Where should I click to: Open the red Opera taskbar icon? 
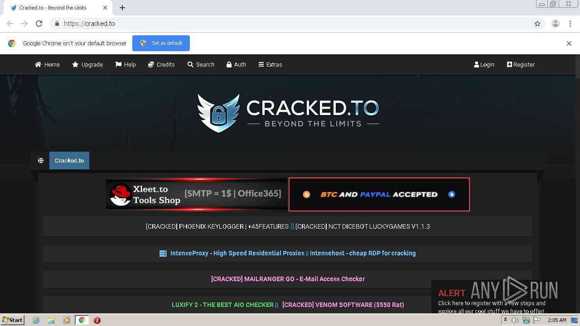97,320
